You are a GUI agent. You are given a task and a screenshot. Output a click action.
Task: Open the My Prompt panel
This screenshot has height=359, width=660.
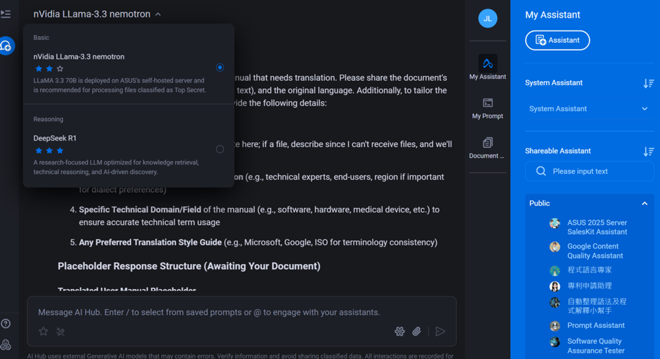tap(487, 108)
